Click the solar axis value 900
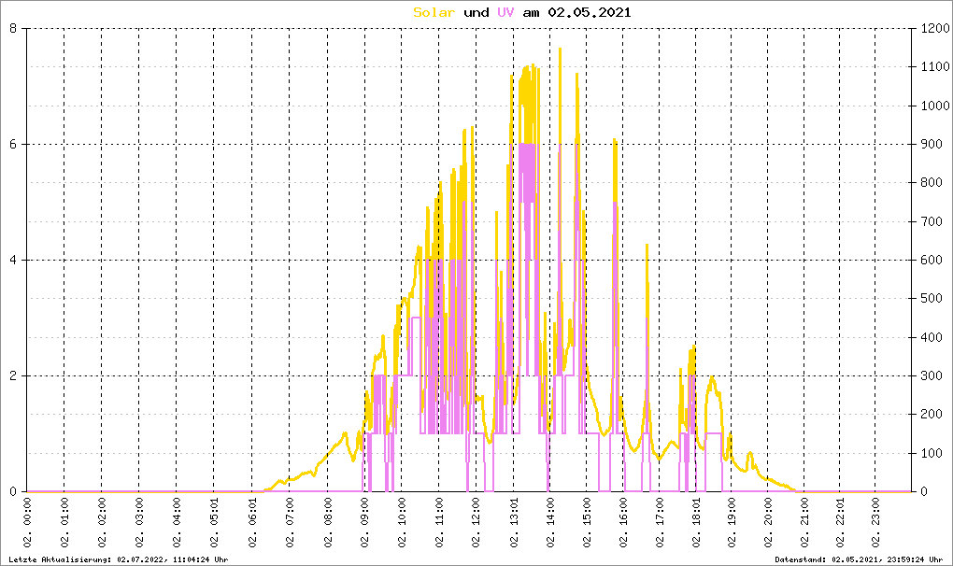 point(931,145)
